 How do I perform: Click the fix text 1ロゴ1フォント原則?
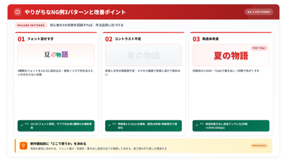click(x=61, y=126)
